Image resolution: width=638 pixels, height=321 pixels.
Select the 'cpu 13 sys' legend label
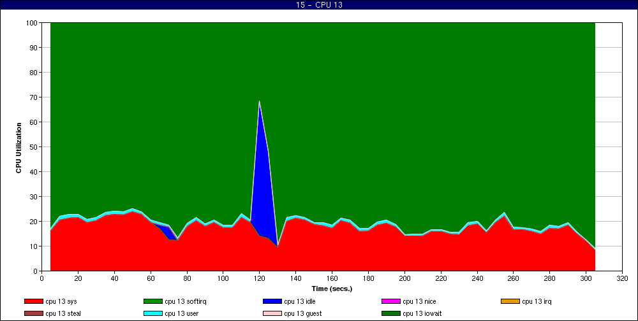coord(61,301)
